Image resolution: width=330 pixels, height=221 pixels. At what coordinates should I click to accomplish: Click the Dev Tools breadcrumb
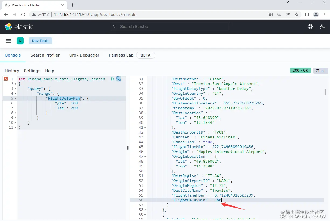pos(40,41)
